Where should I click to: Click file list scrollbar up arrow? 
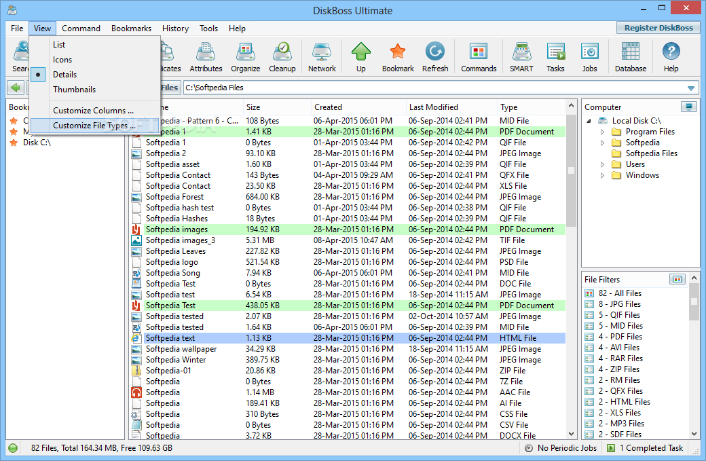[x=571, y=106]
